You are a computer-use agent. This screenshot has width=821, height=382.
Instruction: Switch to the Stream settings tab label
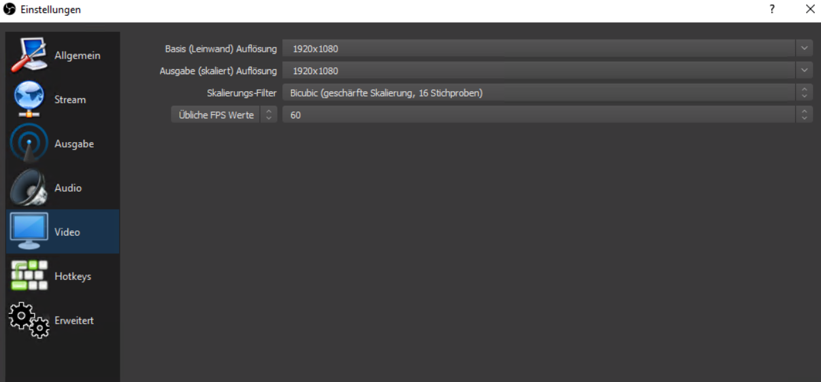pos(70,100)
